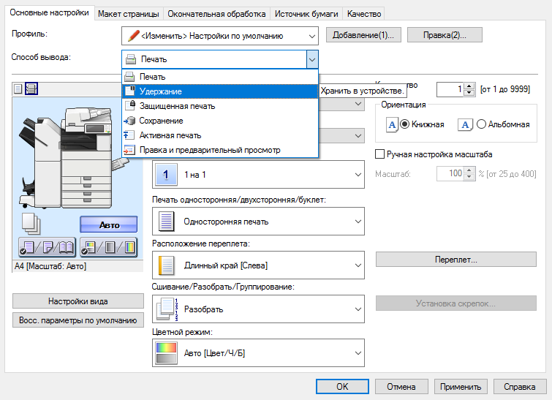This screenshot has width=552, height=400.
Task: Click the Масштаб down spinner arrow
Action: tap(469, 177)
